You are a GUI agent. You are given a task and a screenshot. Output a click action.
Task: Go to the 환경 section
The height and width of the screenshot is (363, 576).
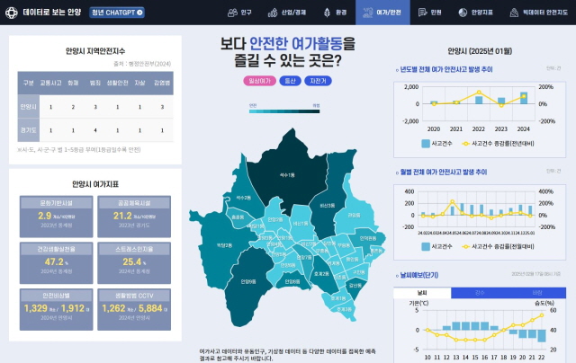[x=334, y=13]
